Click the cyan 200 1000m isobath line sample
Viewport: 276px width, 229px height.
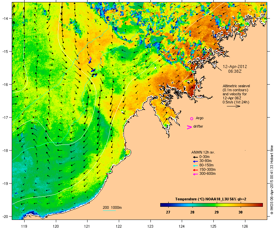[x=109, y=211]
